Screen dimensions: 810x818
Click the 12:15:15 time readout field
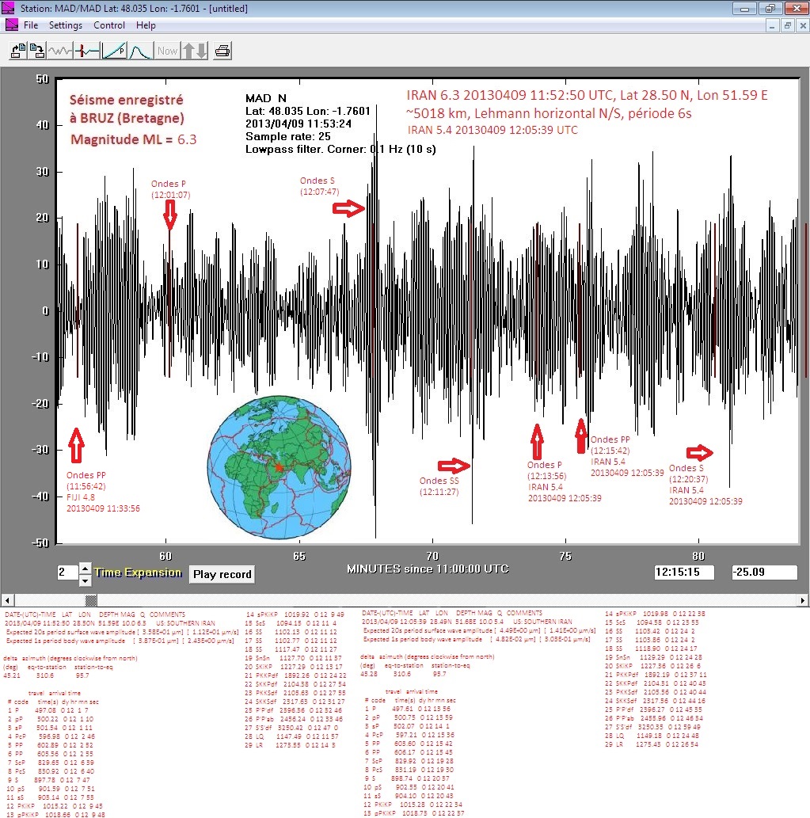point(684,573)
